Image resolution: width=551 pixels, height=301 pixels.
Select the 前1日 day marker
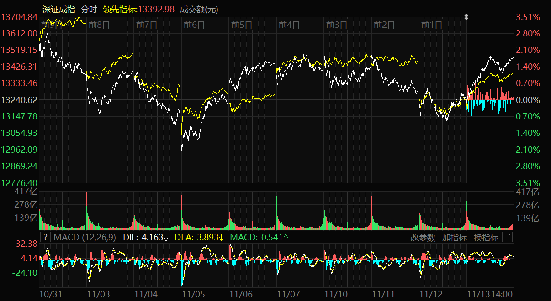click(432, 25)
